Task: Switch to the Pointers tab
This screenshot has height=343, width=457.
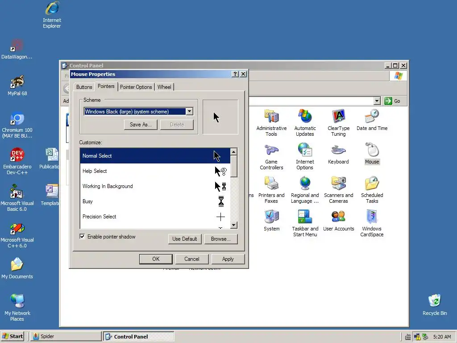Action: pyautogui.click(x=106, y=86)
